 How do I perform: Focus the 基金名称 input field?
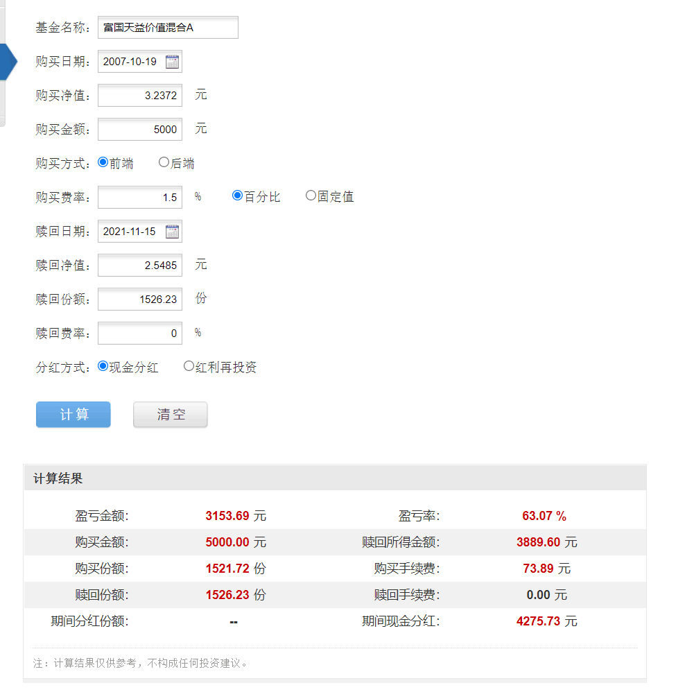[x=168, y=28]
